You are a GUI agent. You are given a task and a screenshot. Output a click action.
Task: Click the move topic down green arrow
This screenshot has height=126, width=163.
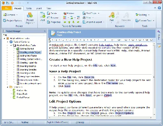(x=74, y=22)
